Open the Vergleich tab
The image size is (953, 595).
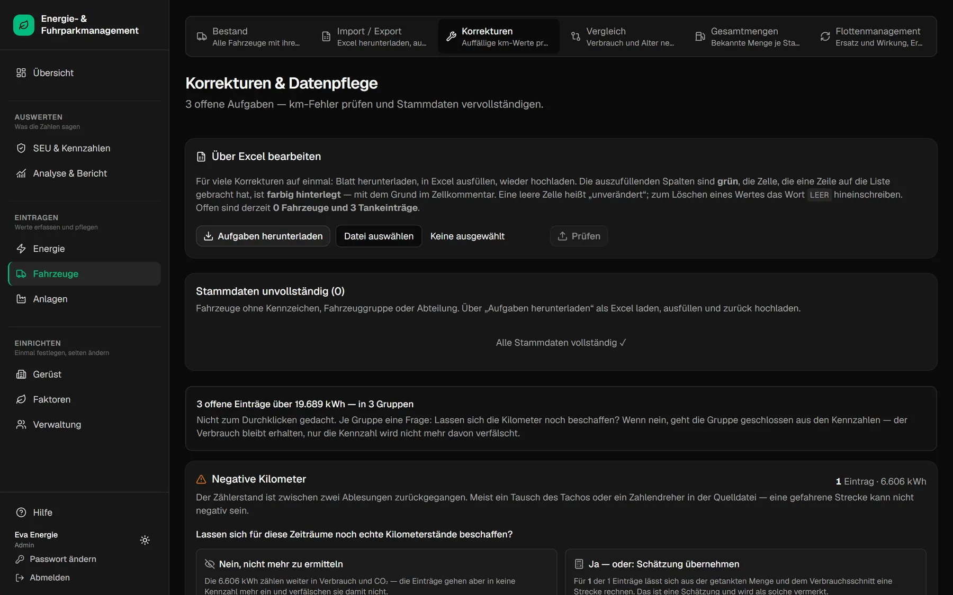pos(623,36)
